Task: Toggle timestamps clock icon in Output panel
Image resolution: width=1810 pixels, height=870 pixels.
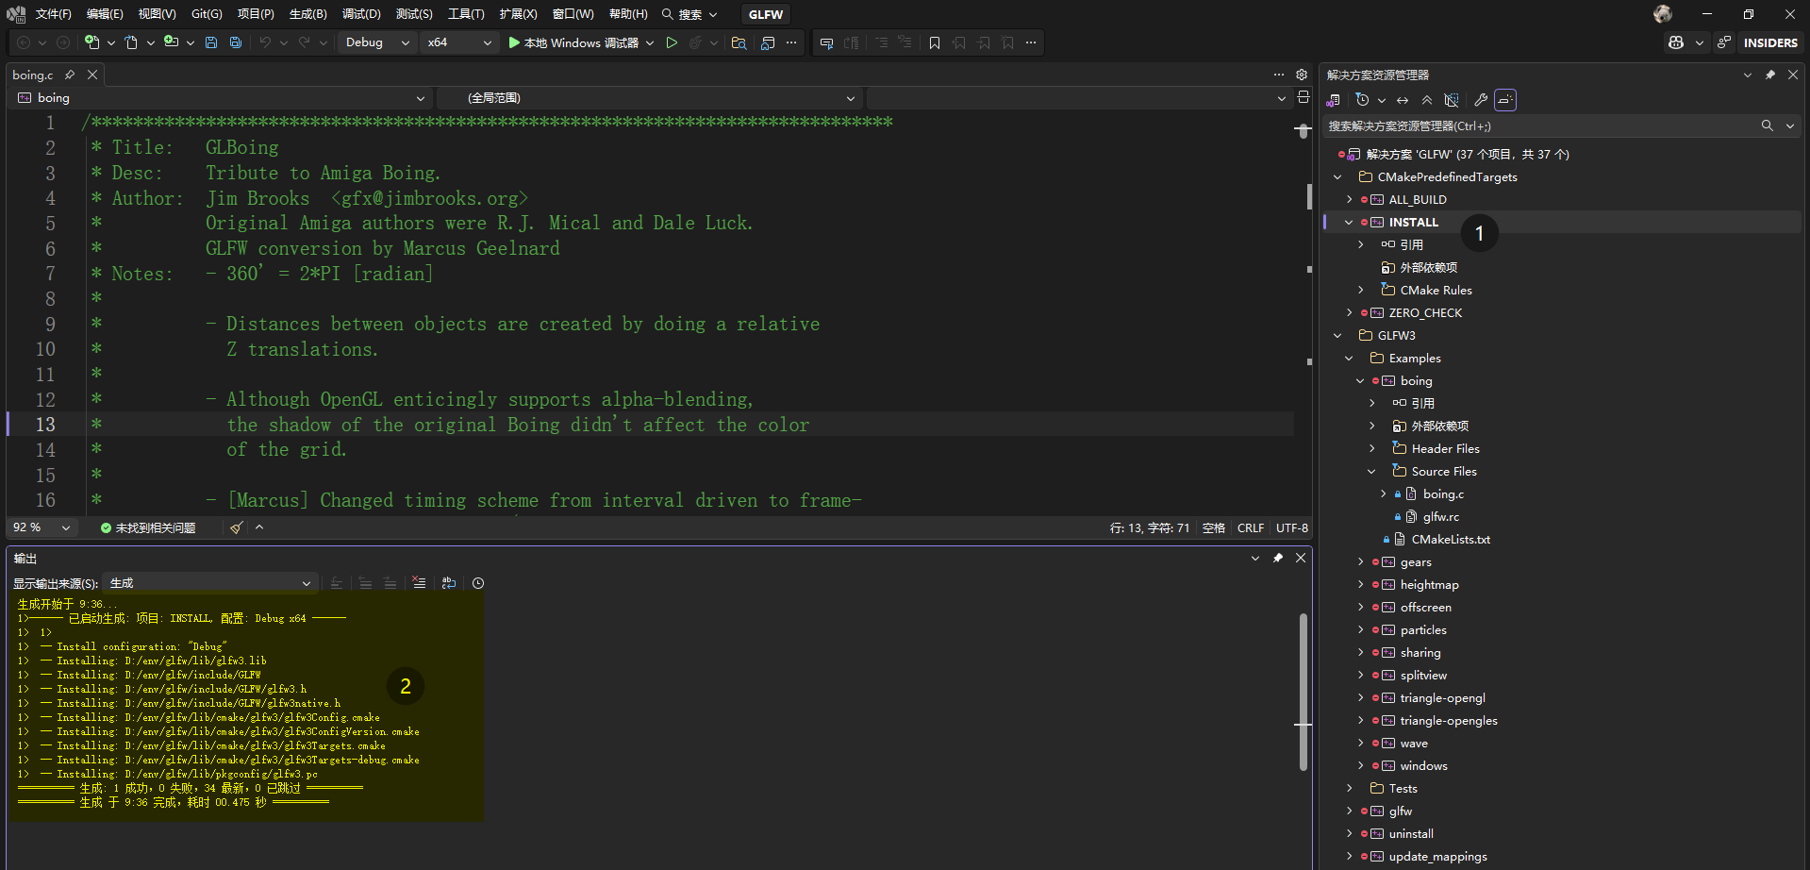Action: pyautogui.click(x=478, y=583)
